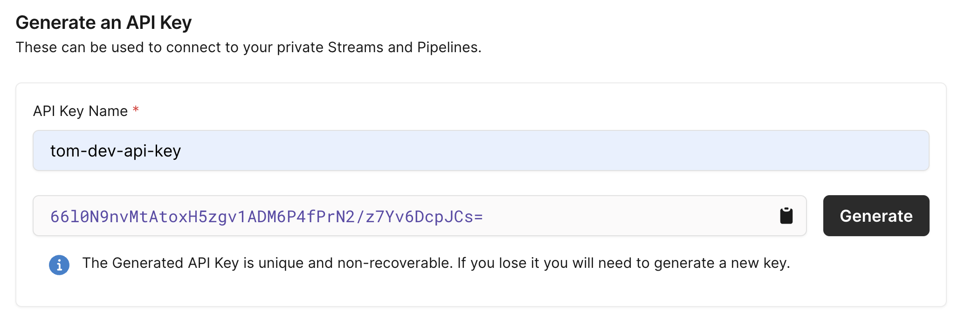Click the 'API Key Name' field label
The image size is (965, 327).
point(80,111)
